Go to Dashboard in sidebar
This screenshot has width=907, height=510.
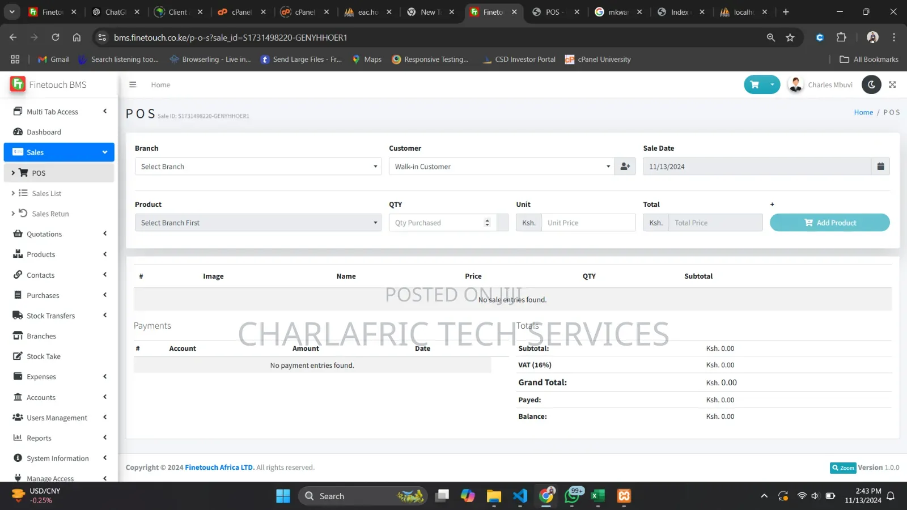click(x=59, y=132)
